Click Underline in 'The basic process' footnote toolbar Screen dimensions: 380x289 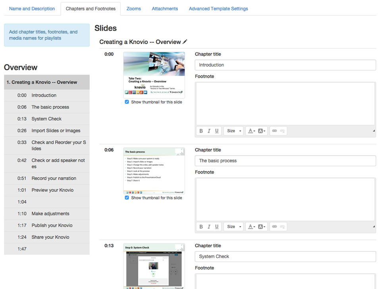(x=217, y=227)
